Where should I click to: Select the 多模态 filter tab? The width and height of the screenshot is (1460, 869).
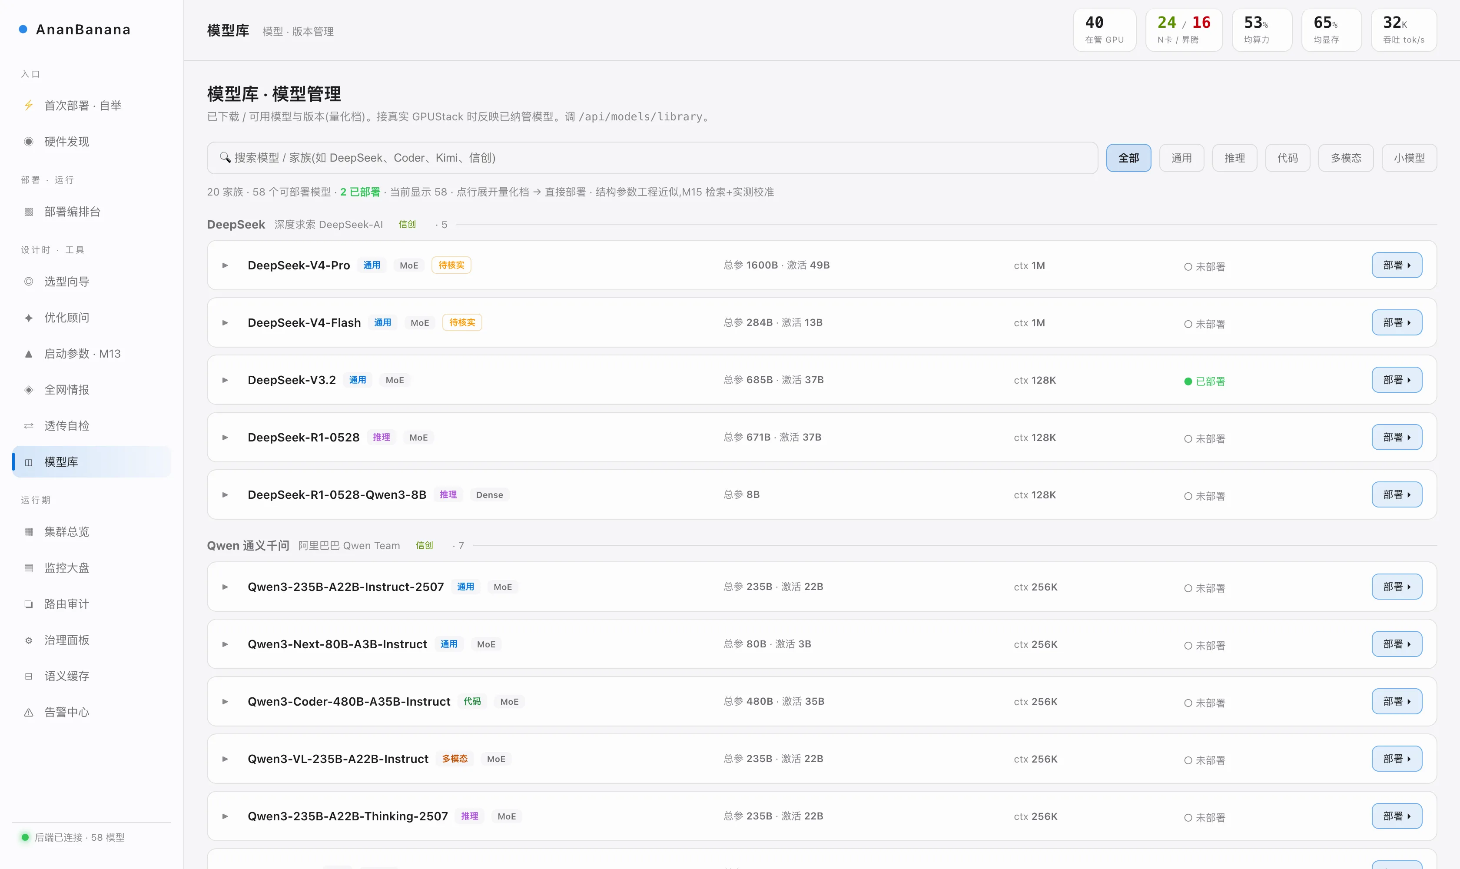1346,158
